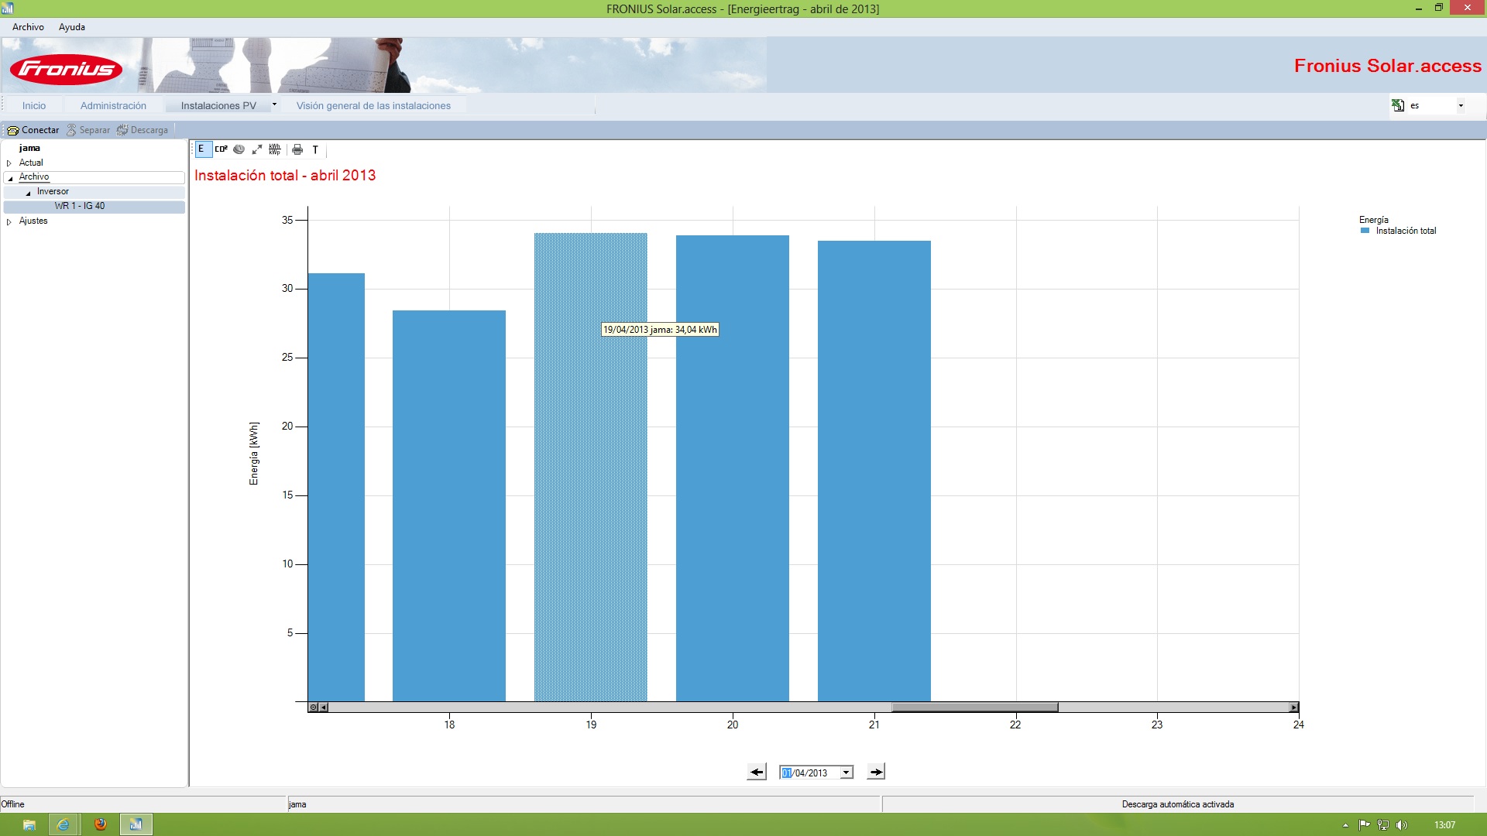Image resolution: width=1487 pixels, height=836 pixels.
Task: Expand the Actual tree node
Action: (x=9, y=163)
